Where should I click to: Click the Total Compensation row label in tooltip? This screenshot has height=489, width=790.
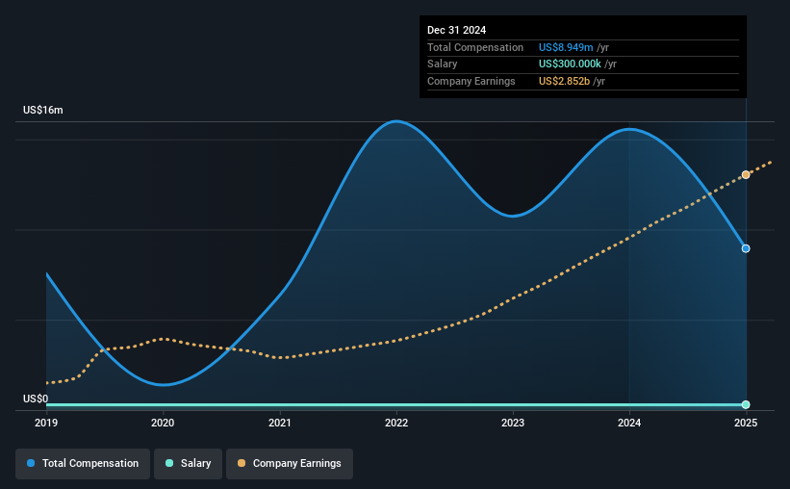[x=475, y=47]
